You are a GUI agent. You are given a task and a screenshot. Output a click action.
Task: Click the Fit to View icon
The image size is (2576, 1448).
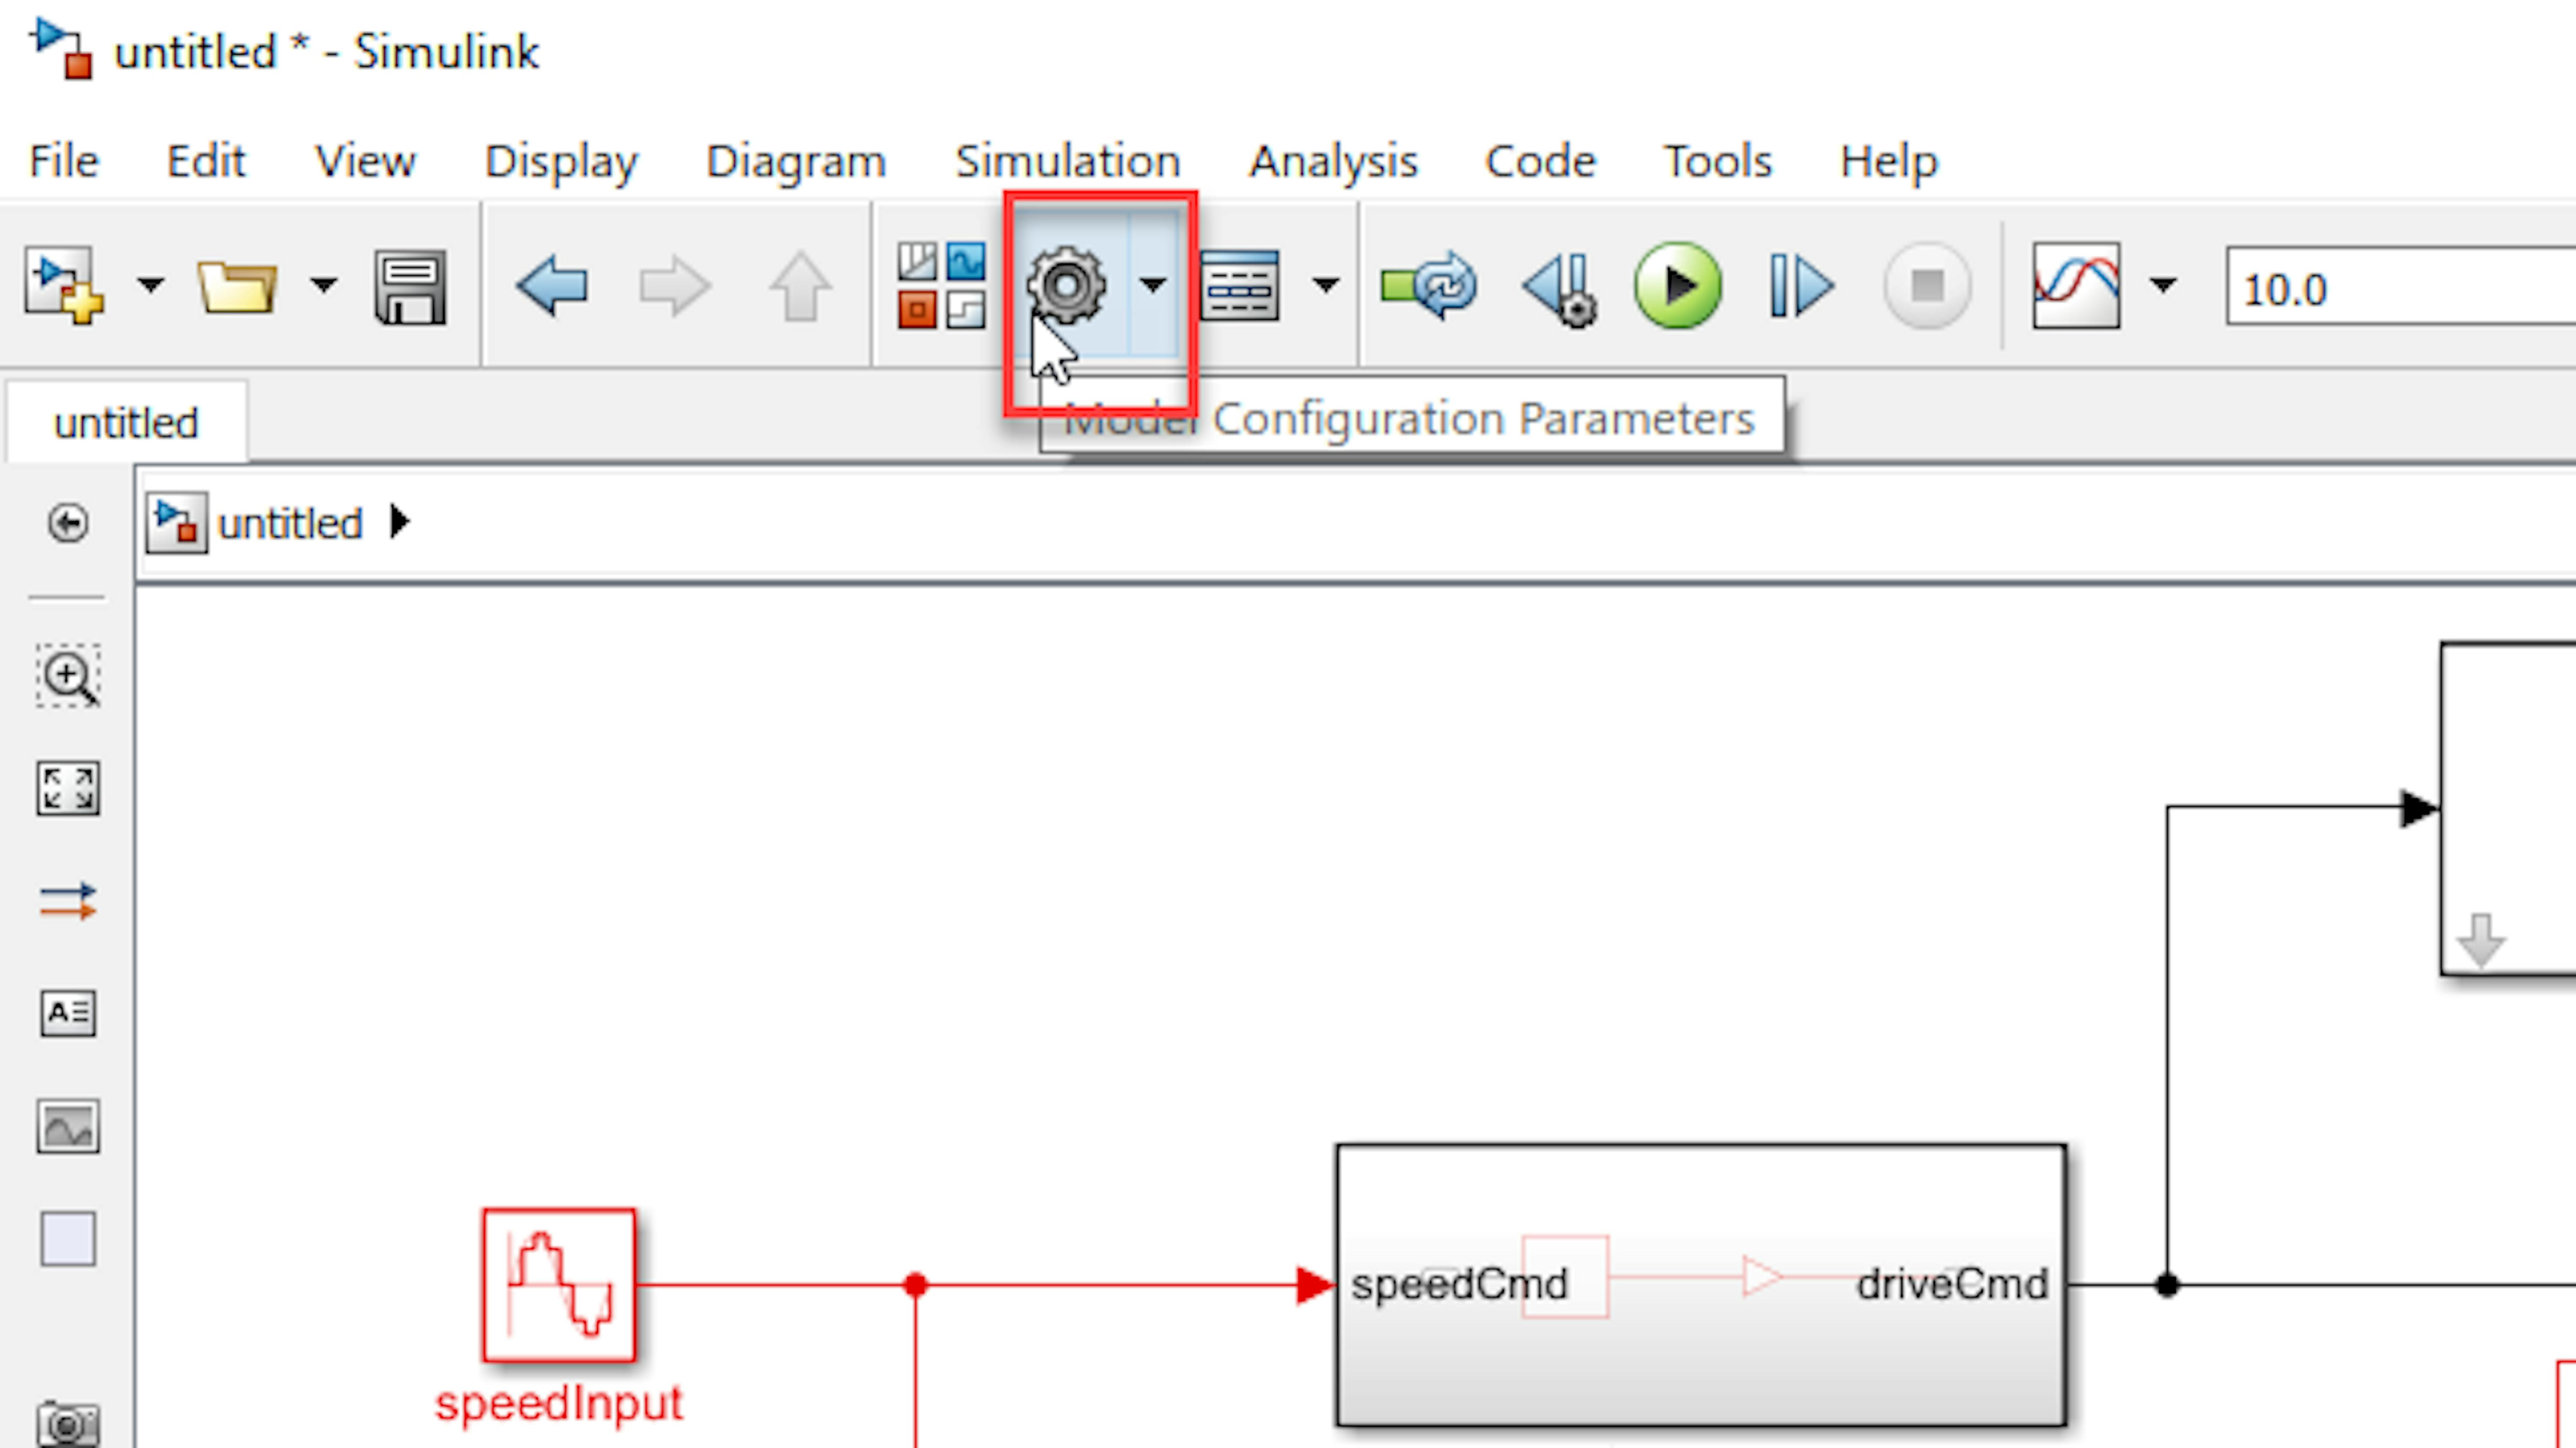68,789
